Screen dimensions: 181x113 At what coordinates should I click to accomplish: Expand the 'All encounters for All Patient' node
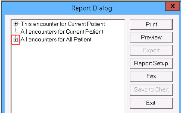coord(15,40)
